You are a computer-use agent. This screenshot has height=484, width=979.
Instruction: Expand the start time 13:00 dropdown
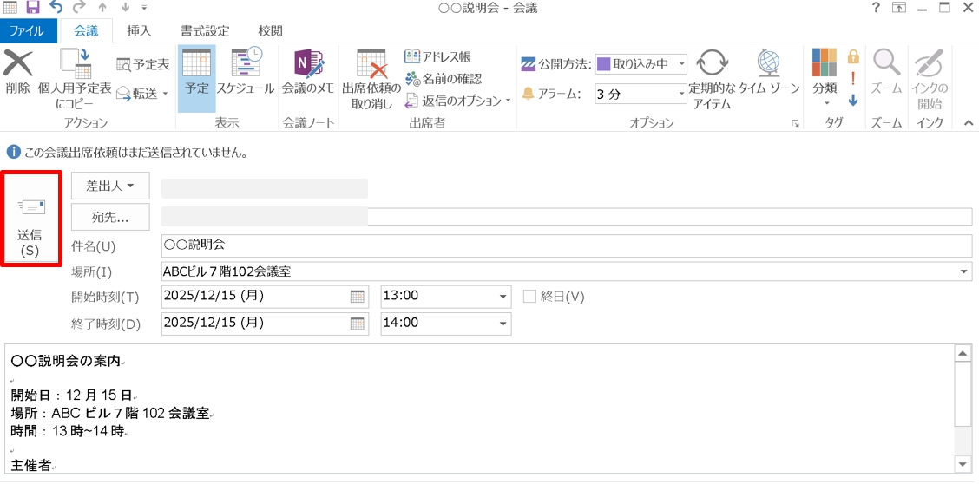pos(503,297)
